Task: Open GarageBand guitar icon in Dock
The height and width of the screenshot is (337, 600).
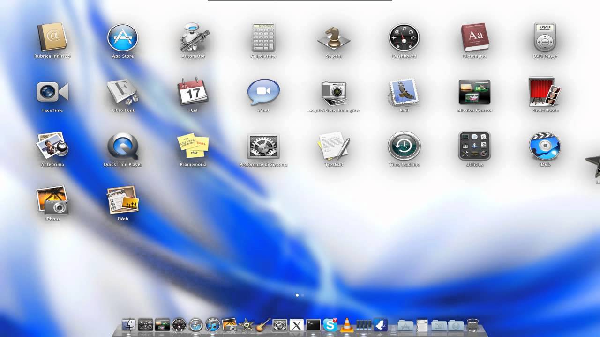Action: tap(263, 324)
